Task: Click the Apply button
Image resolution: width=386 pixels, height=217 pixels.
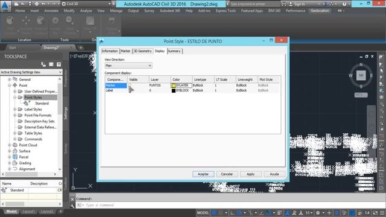Action: (x=251, y=174)
